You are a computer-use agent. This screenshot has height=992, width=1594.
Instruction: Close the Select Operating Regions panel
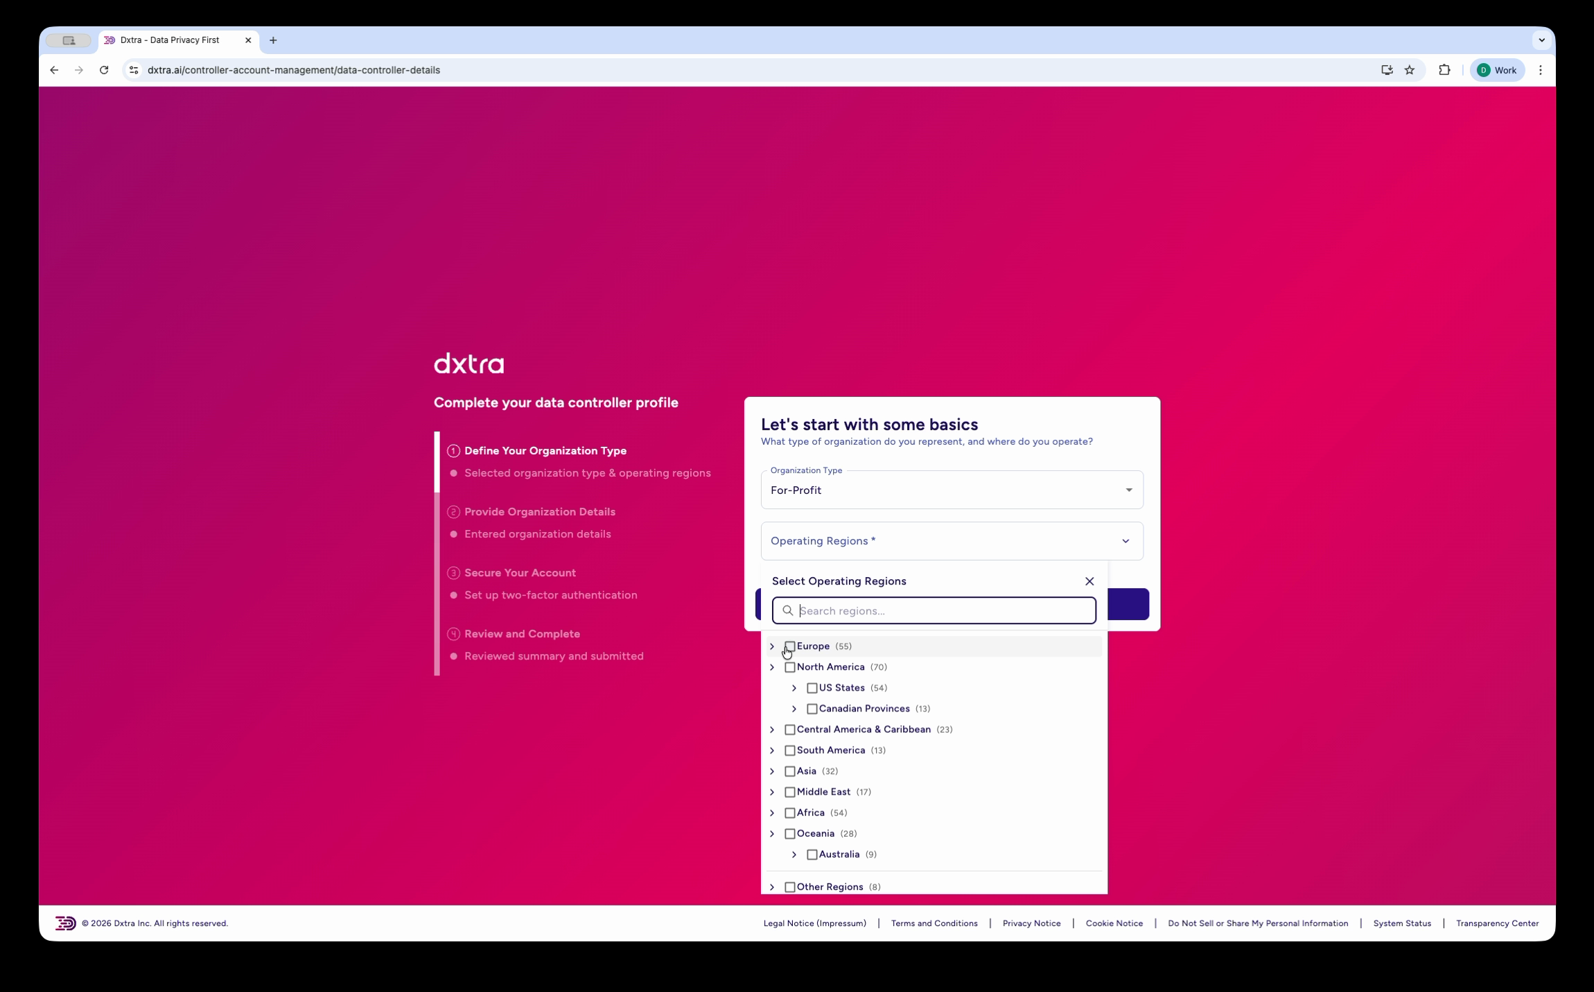[x=1089, y=581]
